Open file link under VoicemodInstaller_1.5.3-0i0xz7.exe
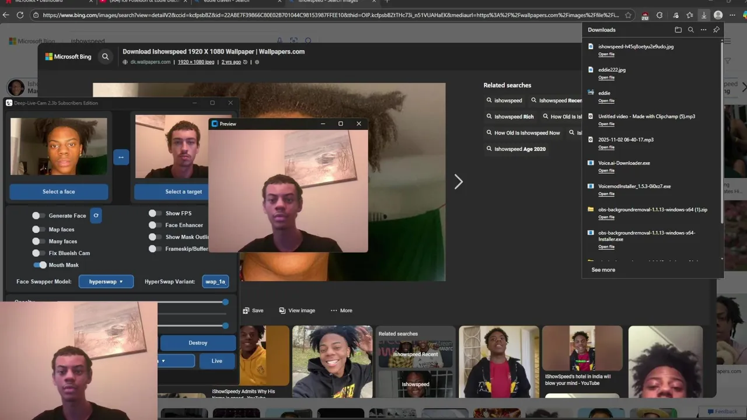The width and height of the screenshot is (747, 420). [606, 194]
